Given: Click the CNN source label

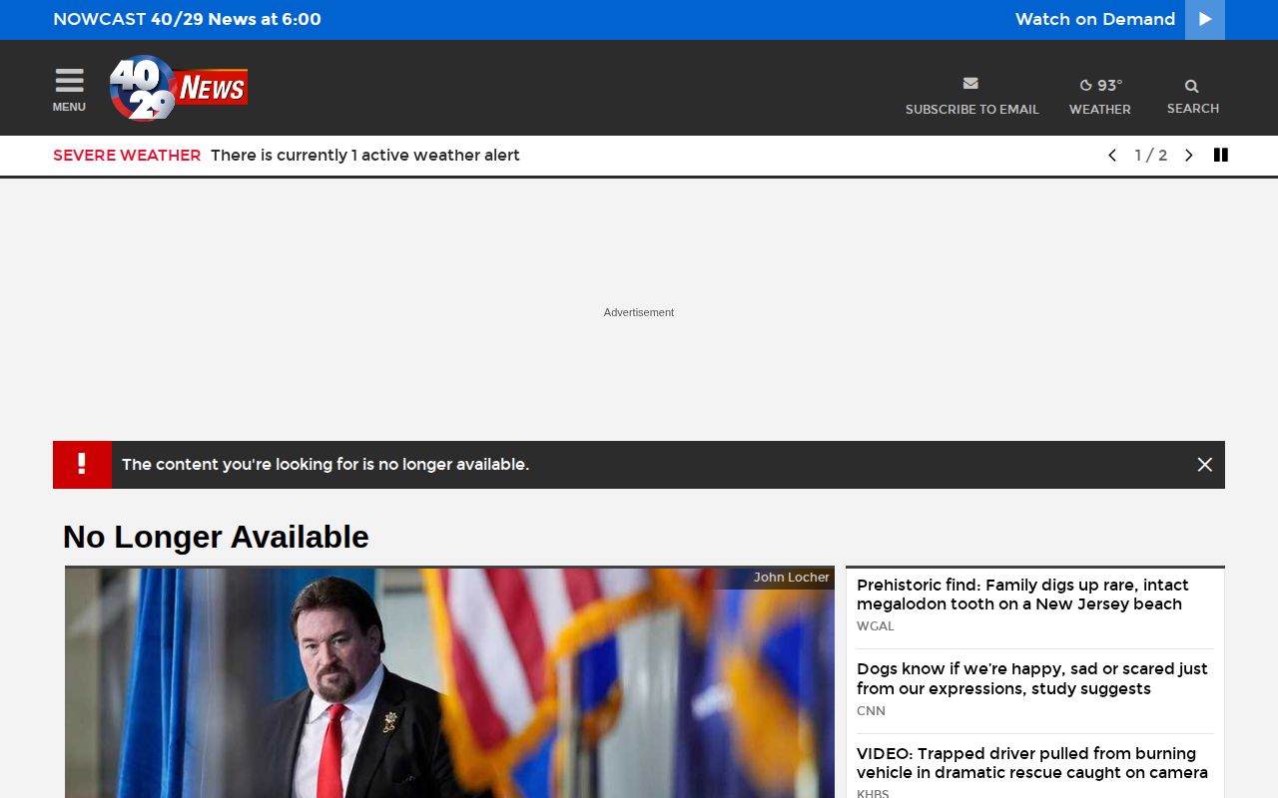Looking at the screenshot, I should pyautogui.click(x=871, y=711).
